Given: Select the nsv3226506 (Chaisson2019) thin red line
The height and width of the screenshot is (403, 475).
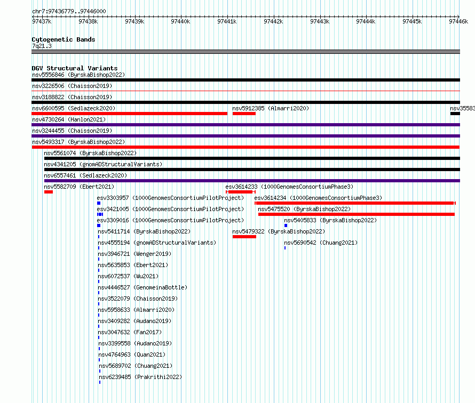Looking at the screenshot, I should coord(246,91).
